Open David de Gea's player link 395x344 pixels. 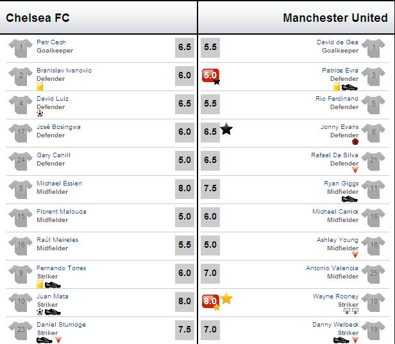click(x=337, y=42)
